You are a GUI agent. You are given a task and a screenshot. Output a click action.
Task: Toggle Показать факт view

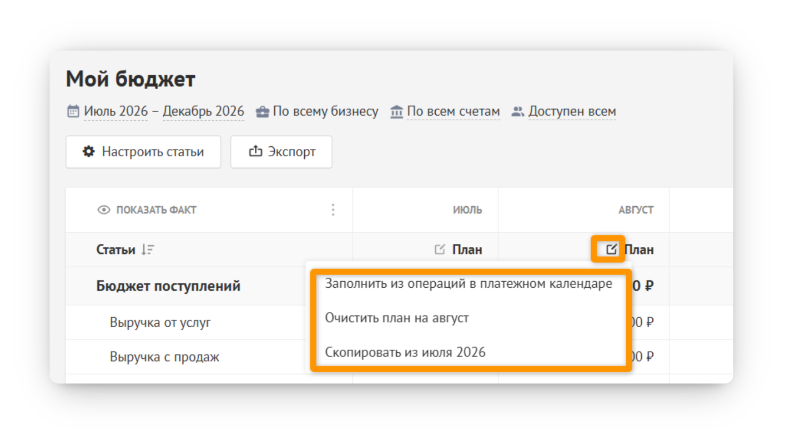point(147,210)
